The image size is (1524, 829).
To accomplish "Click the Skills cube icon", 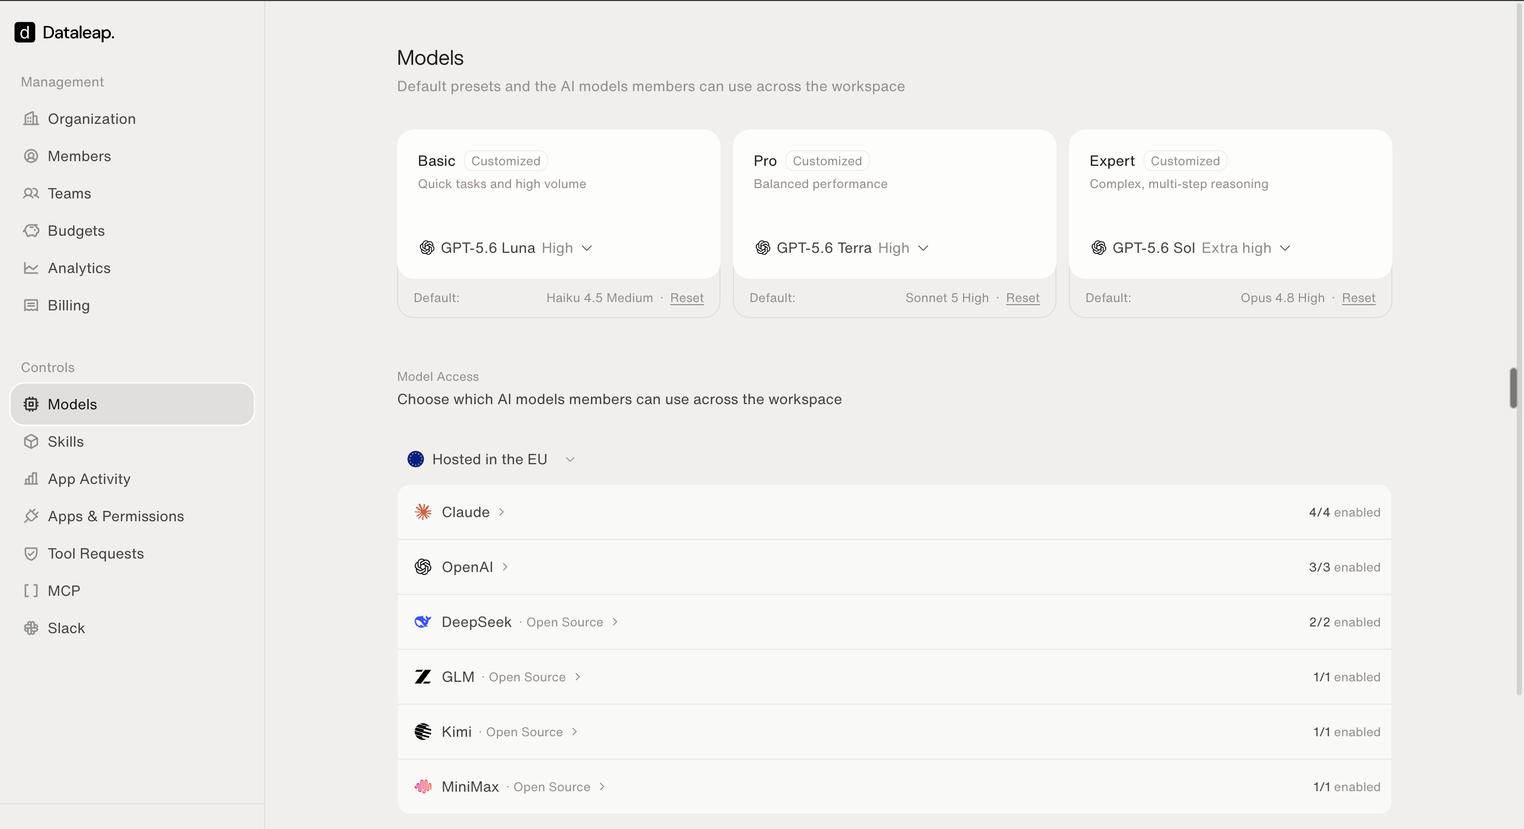I will (x=31, y=441).
